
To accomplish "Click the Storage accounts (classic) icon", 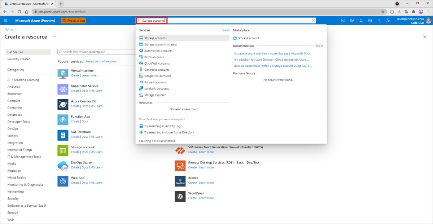I will [141, 44].
